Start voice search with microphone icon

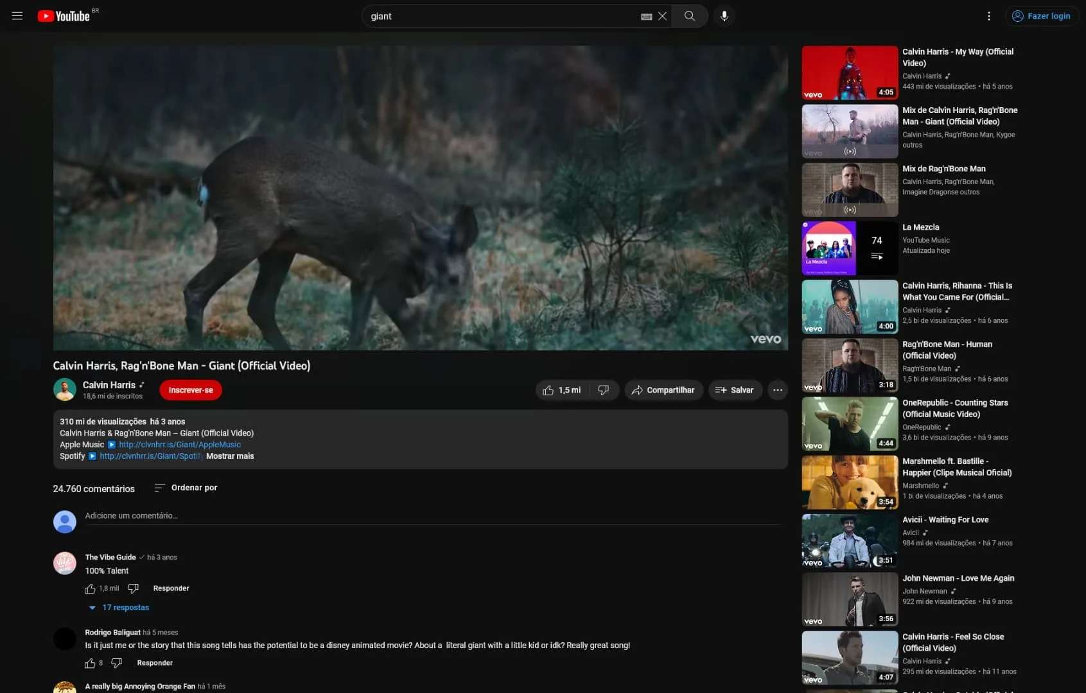724,16
